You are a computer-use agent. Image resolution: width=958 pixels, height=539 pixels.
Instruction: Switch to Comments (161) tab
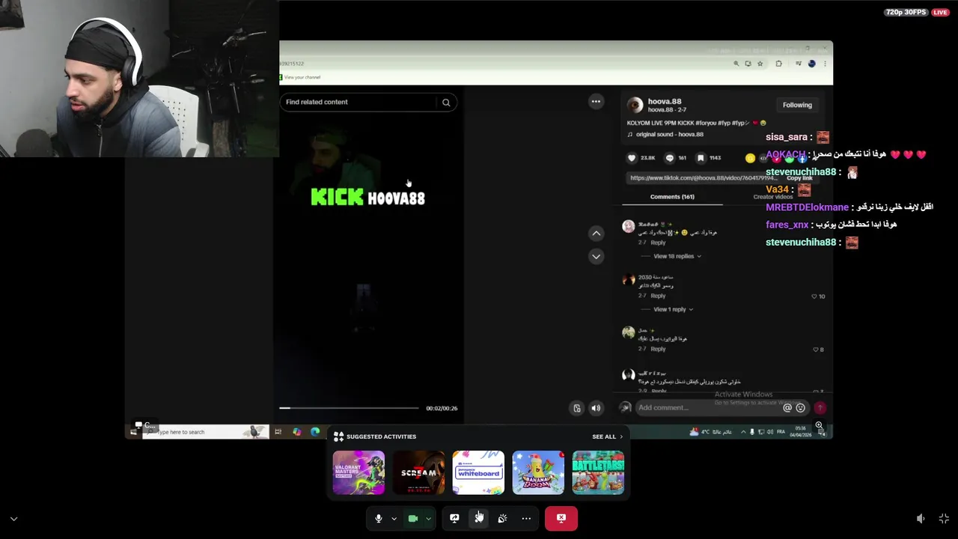[x=672, y=197]
